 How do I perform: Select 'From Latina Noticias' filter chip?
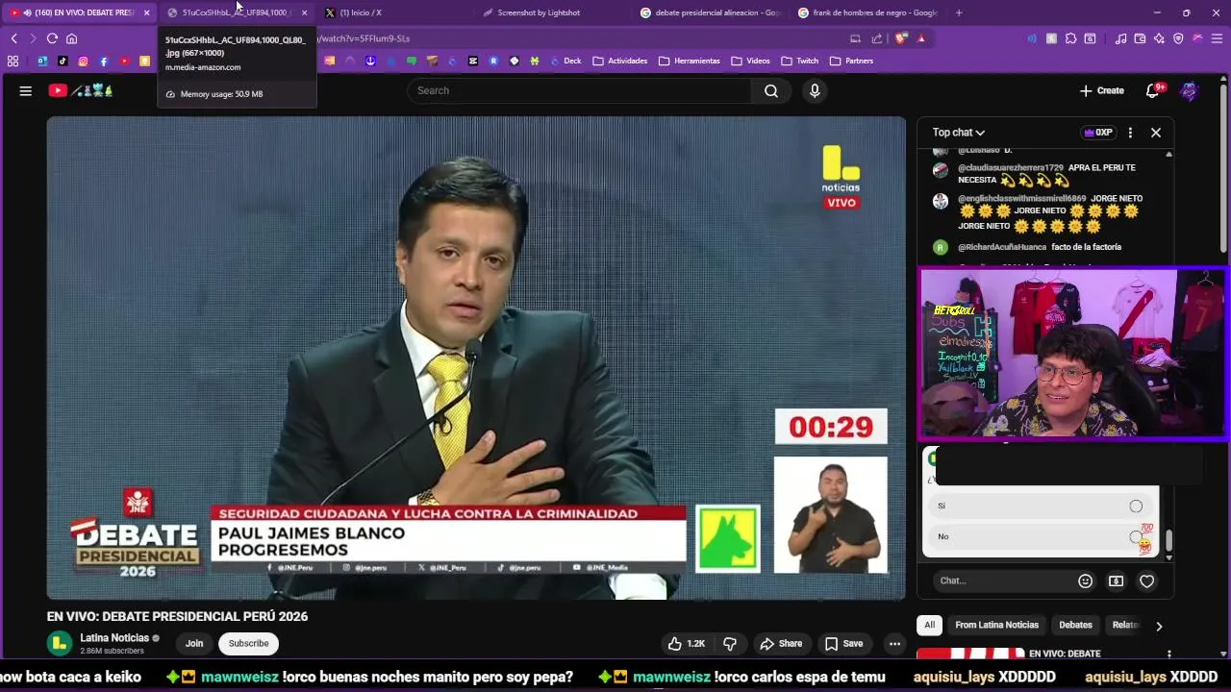pos(996,625)
